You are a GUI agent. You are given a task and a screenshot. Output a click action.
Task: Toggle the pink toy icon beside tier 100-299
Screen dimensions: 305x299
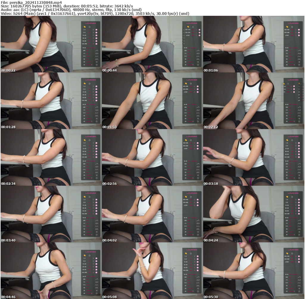pyautogui.click(x=97, y=44)
